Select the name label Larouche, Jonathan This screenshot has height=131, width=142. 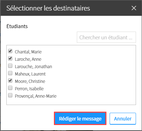[33, 66]
